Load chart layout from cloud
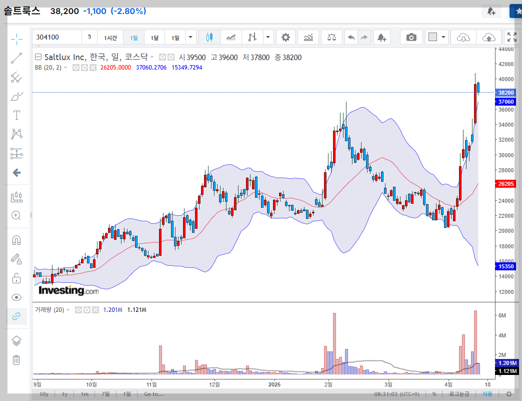 tap(463, 37)
